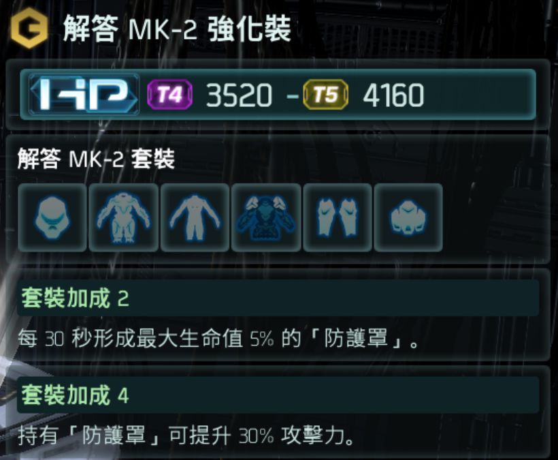
Task: Click the 解答 MK-2 套裝 label
Action: 96,159
